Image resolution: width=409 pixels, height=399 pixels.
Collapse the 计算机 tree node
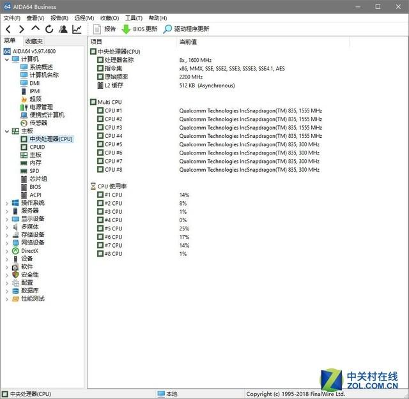(x=7, y=59)
